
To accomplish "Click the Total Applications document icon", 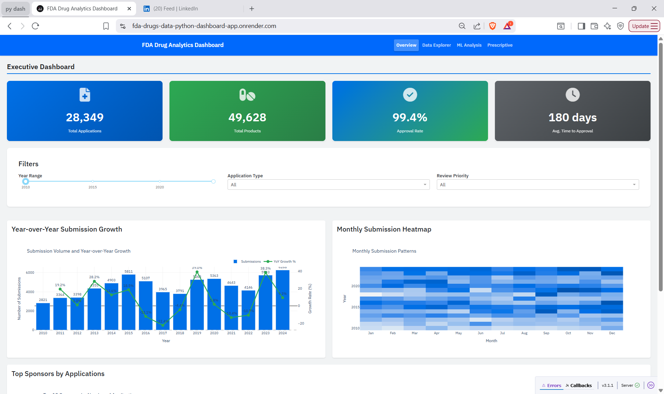I will pos(85,95).
